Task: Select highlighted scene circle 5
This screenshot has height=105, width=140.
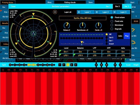Action: 33,65
